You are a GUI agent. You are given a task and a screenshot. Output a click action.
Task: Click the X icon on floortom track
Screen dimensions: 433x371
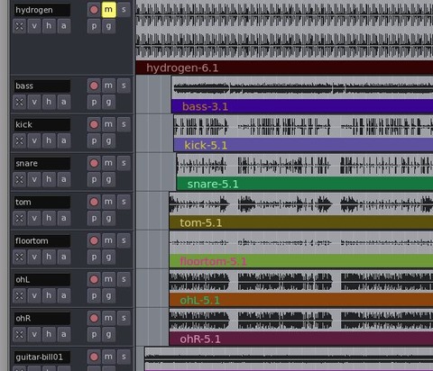19,257
